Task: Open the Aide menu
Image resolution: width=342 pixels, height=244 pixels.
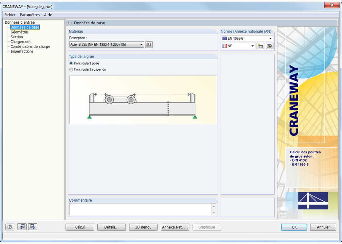Action: [48, 15]
